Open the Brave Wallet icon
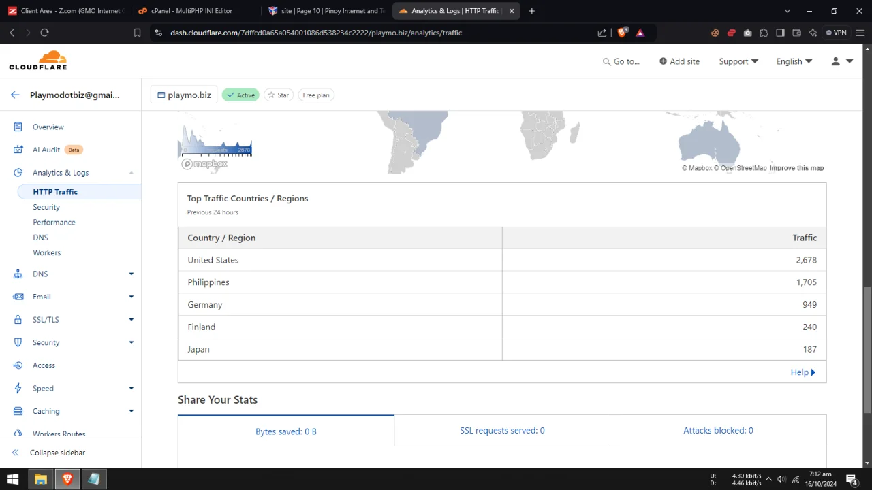Image resolution: width=872 pixels, height=490 pixels. pyautogui.click(x=796, y=33)
